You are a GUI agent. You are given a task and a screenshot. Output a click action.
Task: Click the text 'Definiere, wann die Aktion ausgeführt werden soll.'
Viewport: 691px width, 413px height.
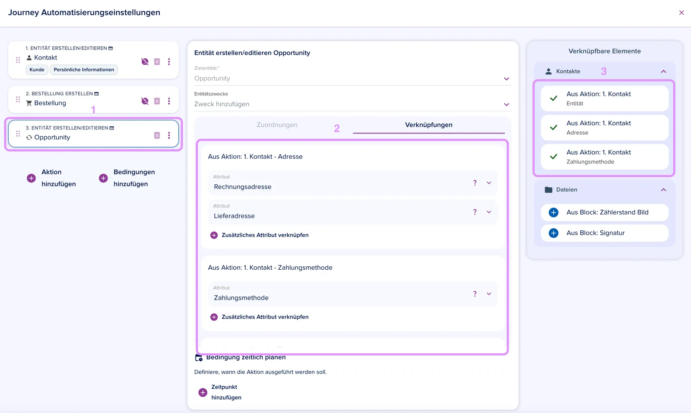(260, 372)
